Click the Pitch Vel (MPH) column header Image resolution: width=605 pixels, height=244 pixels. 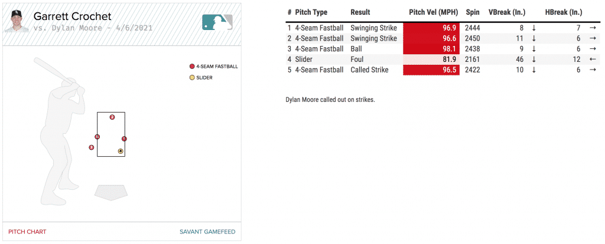coord(433,12)
